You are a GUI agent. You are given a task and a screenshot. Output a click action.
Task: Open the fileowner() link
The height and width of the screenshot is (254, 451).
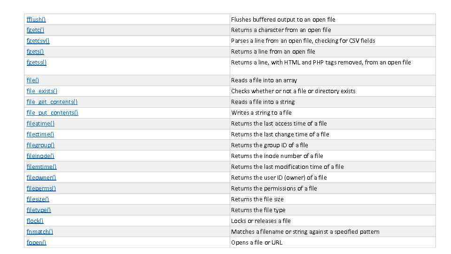click(41, 178)
